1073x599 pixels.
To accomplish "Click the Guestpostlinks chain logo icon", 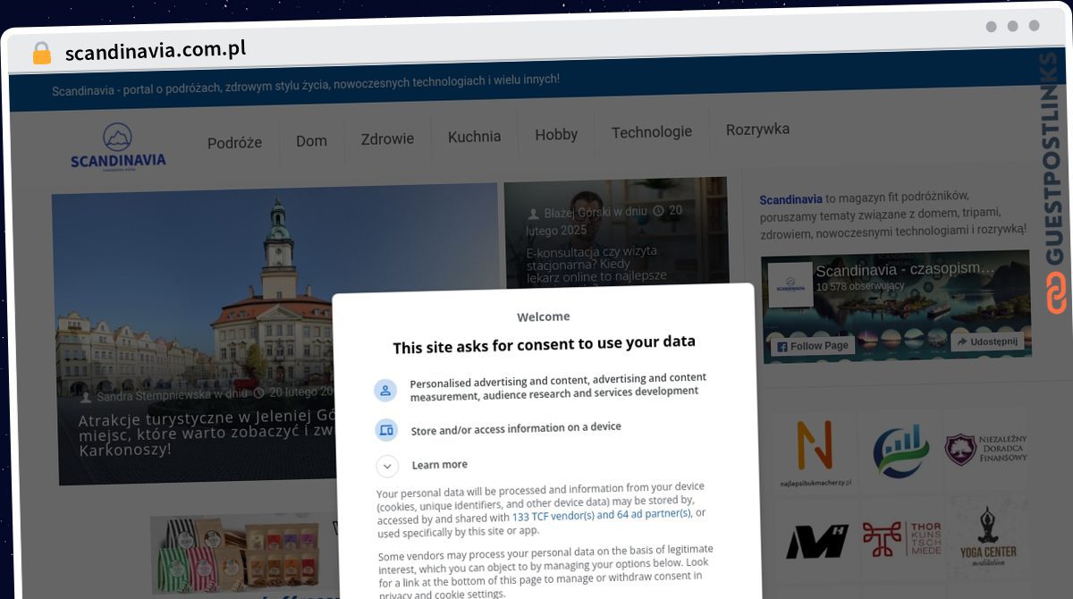I will [1057, 293].
